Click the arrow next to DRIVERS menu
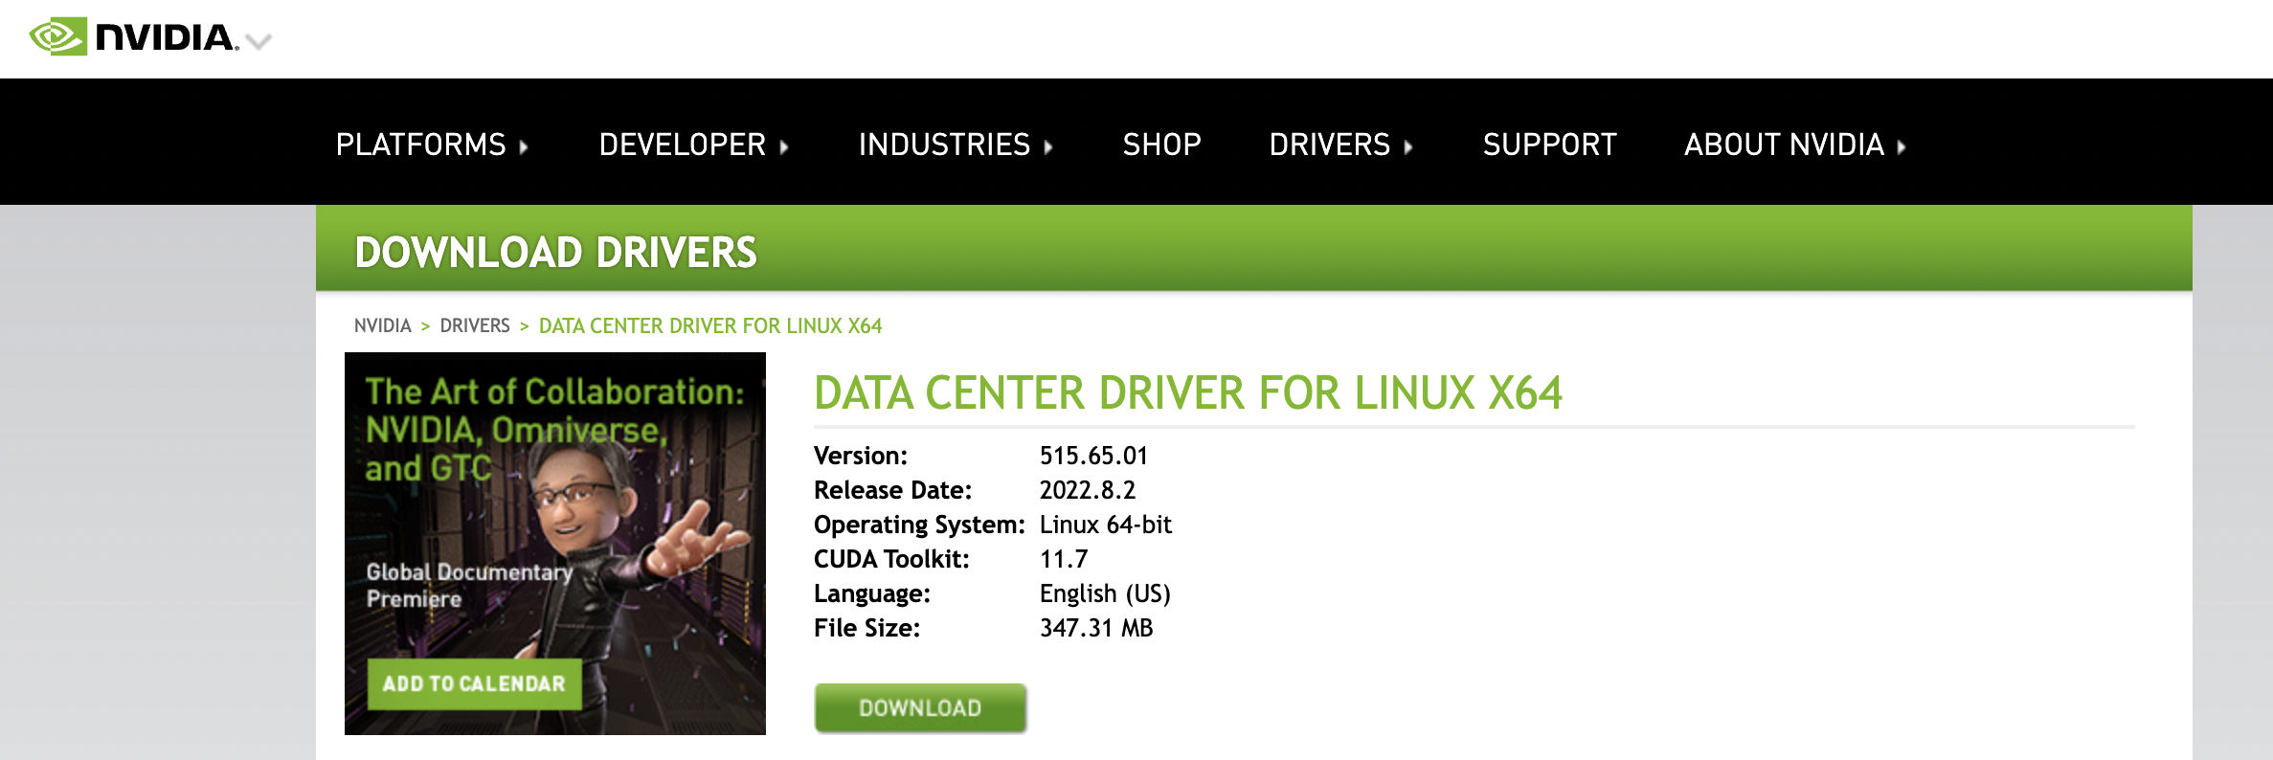Image resolution: width=2273 pixels, height=760 pixels. tap(1408, 146)
